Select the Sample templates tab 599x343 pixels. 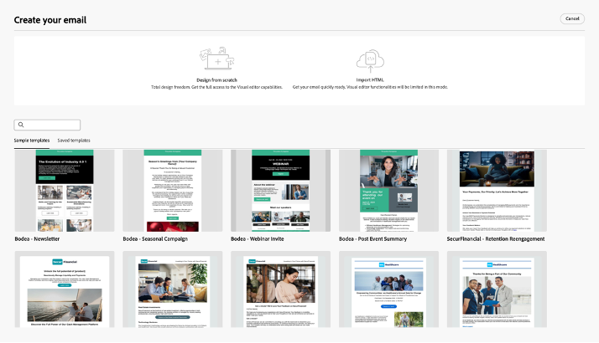32,141
